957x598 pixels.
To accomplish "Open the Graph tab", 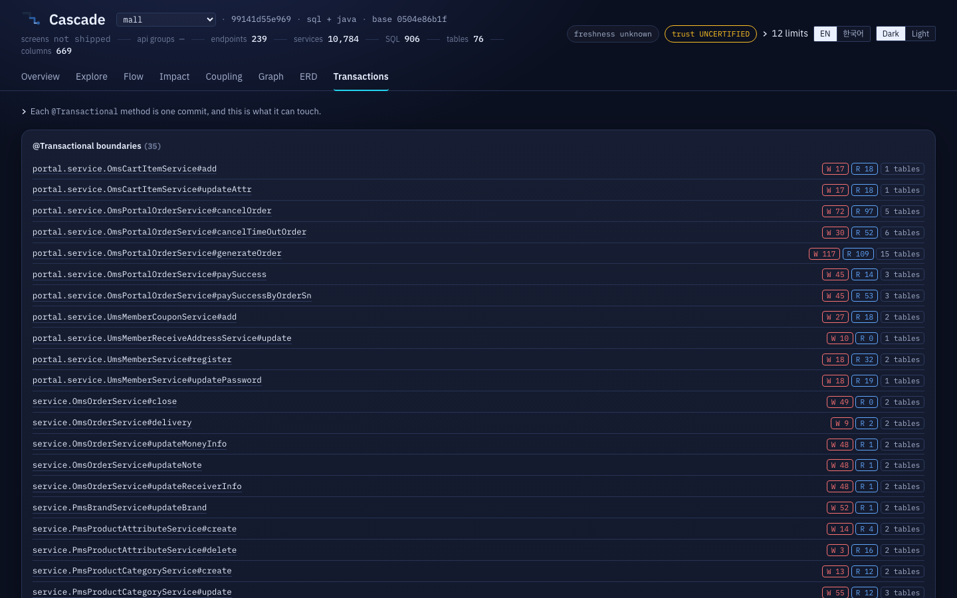I will 271,76.
